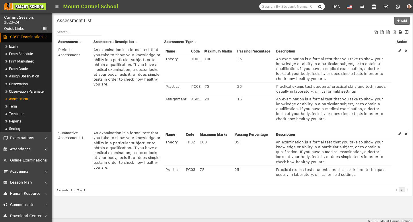The height and width of the screenshot is (222, 413).
Task: Print the Assessment List
Action: pos(400,32)
